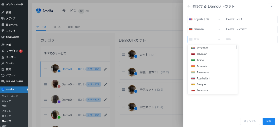Click the 保存 save button
Screen dimensions: 278x127
coord(268,121)
